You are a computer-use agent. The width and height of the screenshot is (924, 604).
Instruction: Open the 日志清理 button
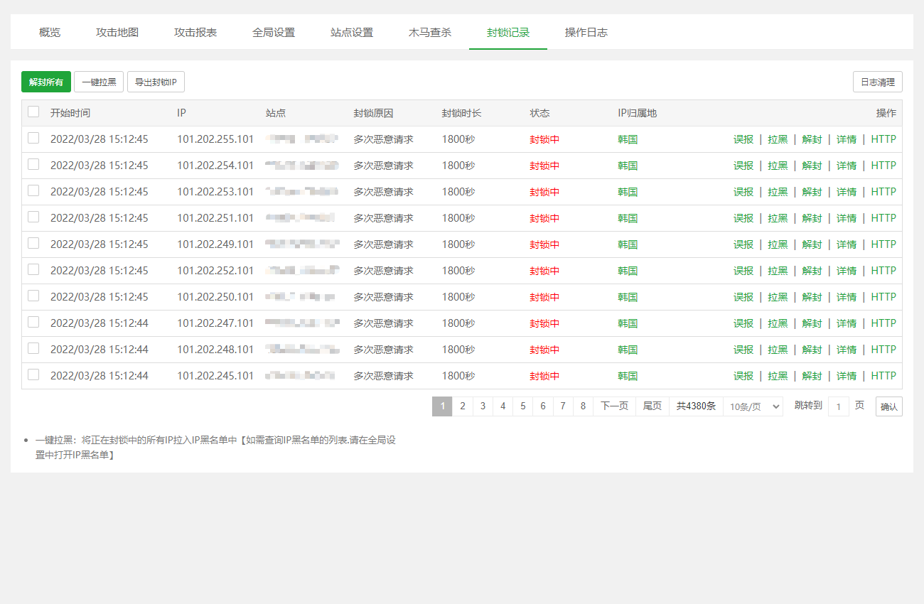pos(877,82)
